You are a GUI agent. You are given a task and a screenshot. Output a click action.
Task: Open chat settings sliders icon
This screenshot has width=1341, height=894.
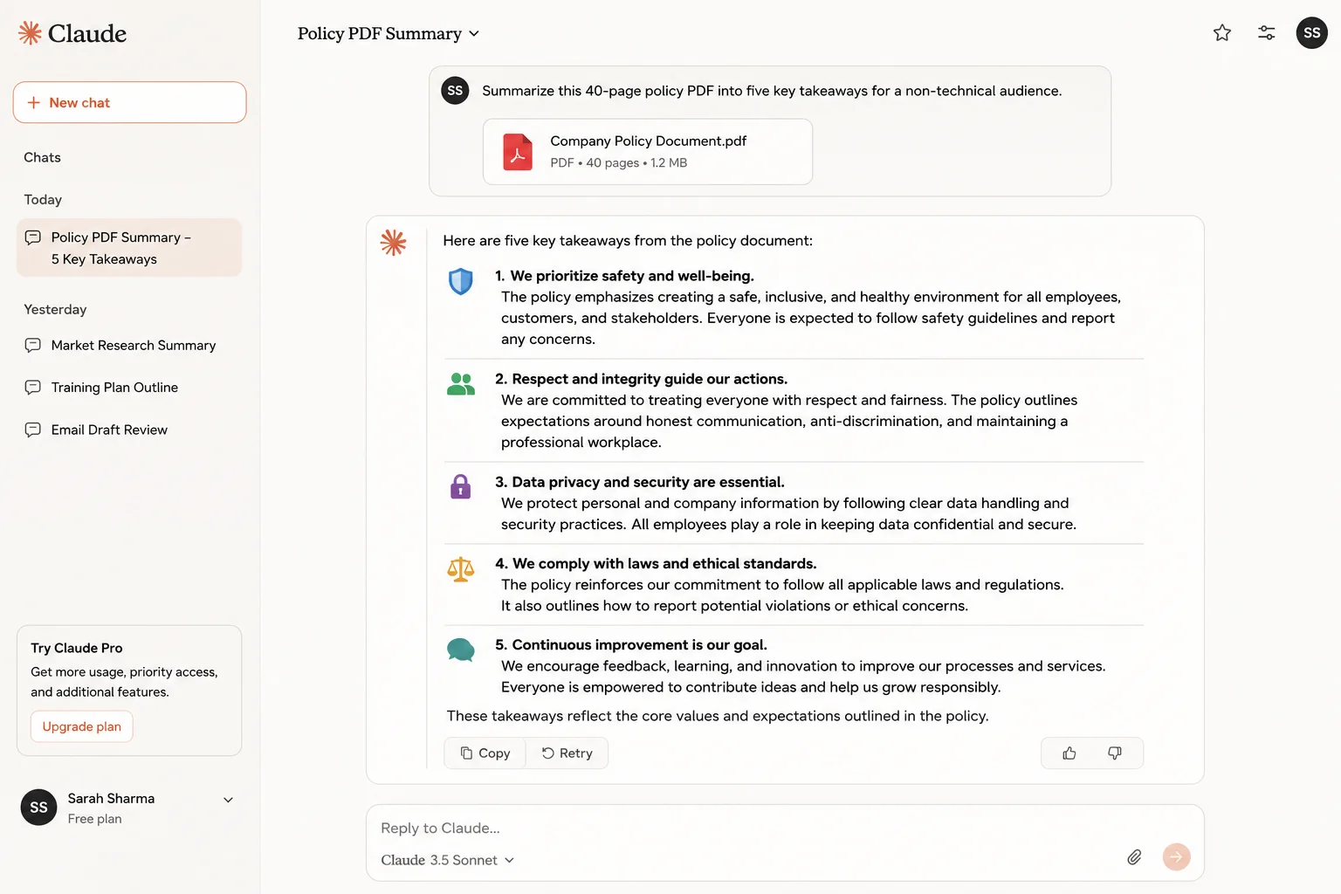click(1267, 33)
